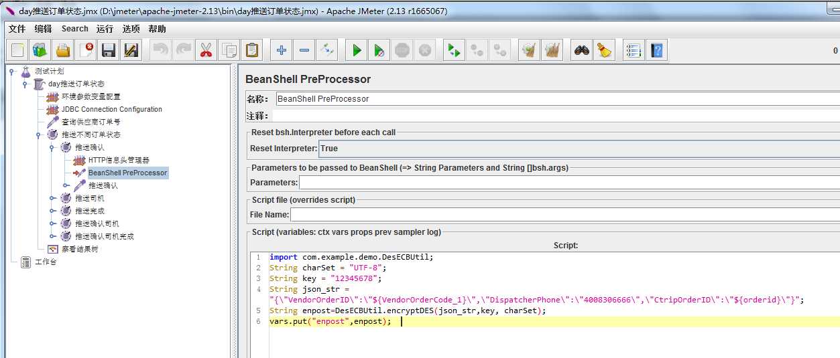The width and height of the screenshot is (840, 358).
Task: Collapse the 推送确认 controller node
Action: 52,147
